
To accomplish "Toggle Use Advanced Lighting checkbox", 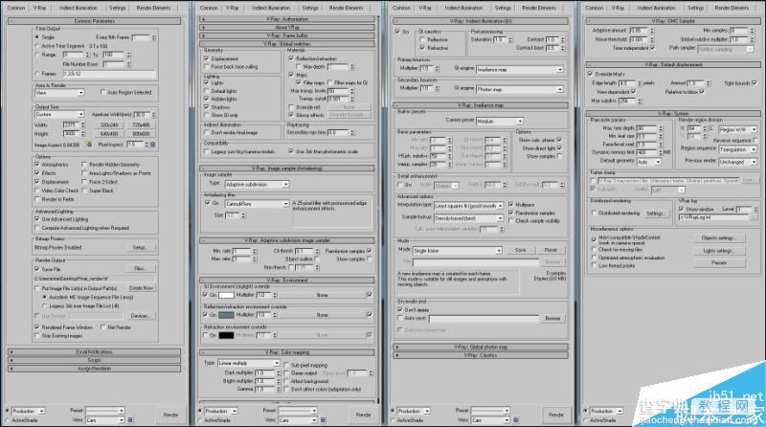I will click(x=37, y=219).
